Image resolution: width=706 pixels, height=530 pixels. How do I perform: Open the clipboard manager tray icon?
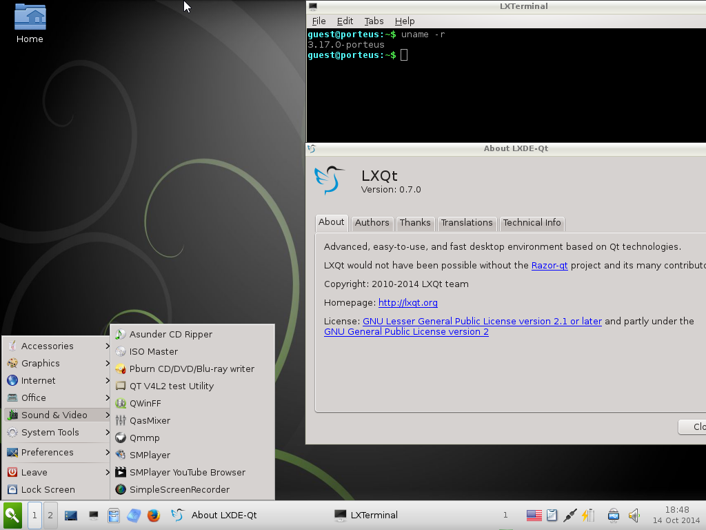(552, 515)
